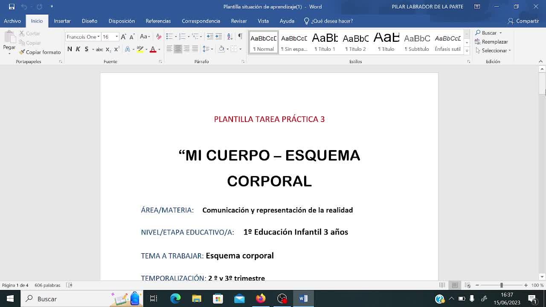Click the clear formatting eraser icon
The width and height of the screenshot is (546, 307).
coord(159,37)
